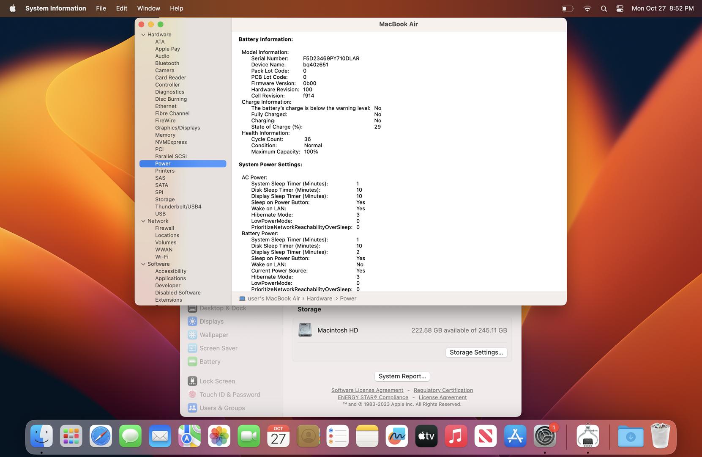
Task: Click the Wi-Fi status icon
Action: [587, 8]
